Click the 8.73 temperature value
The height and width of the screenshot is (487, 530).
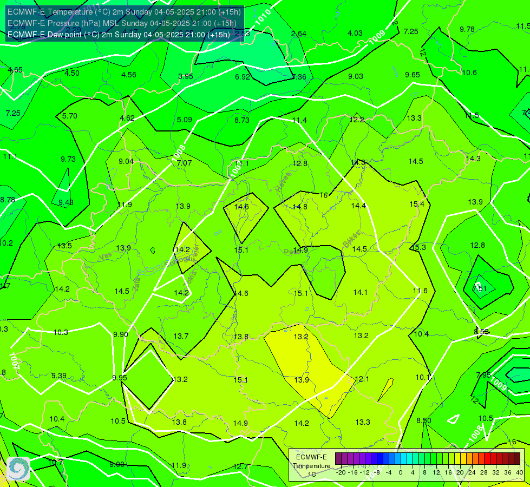coord(242,120)
